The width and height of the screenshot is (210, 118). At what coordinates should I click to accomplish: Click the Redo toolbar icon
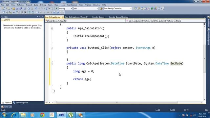(42, 9)
